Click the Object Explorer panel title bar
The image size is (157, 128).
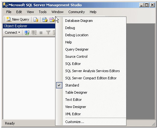(x=29, y=26)
